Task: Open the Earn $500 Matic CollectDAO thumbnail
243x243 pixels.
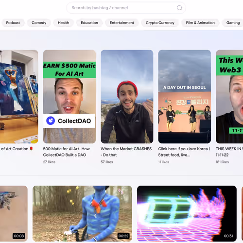Action: [69, 97]
